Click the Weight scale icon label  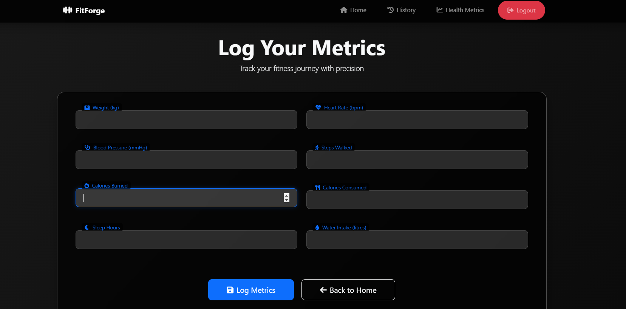(x=87, y=108)
